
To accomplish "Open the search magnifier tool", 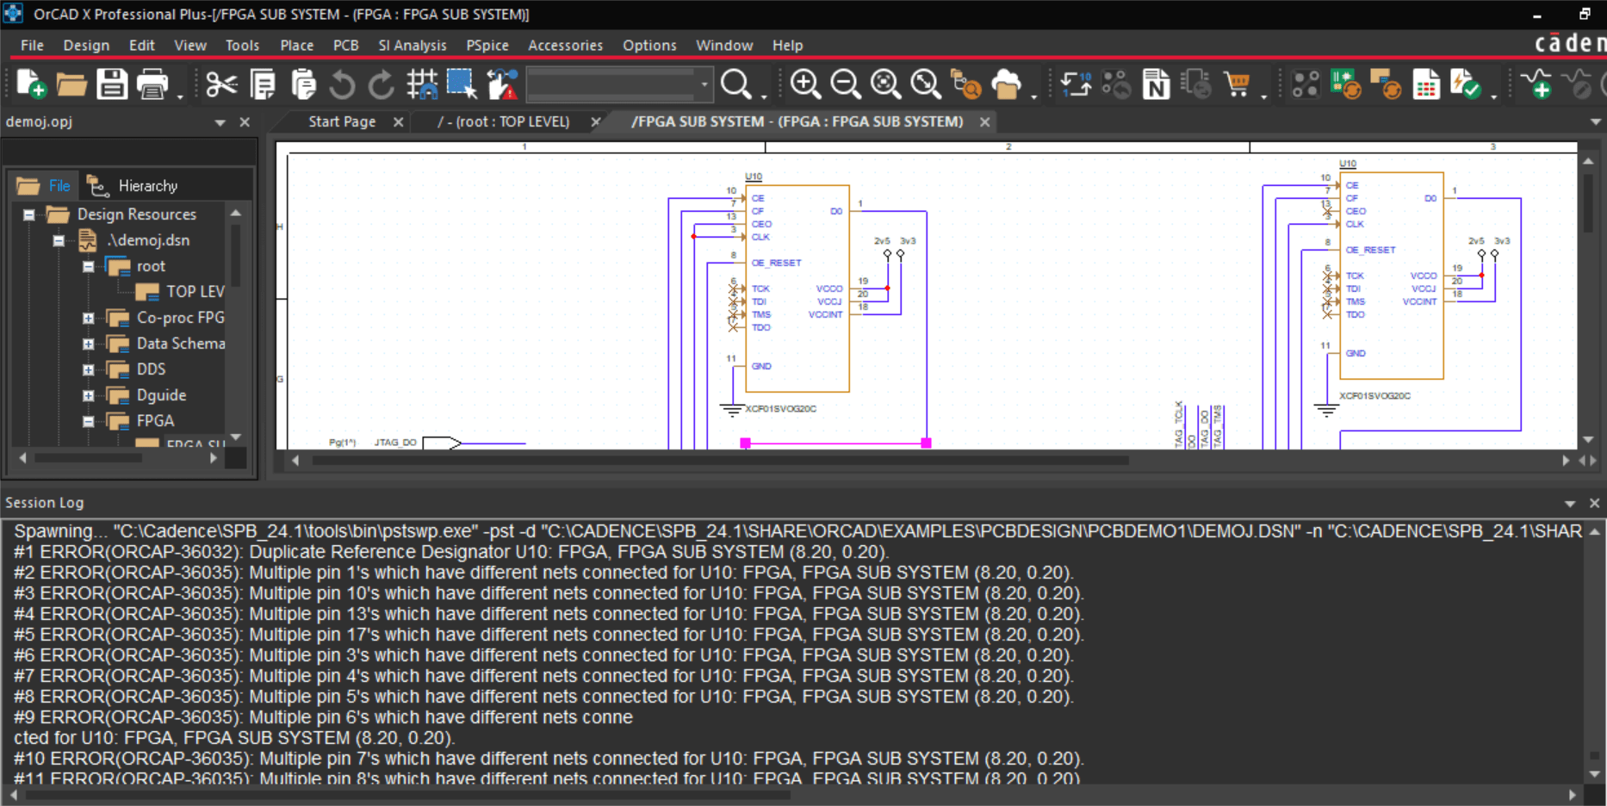I will (x=735, y=84).
